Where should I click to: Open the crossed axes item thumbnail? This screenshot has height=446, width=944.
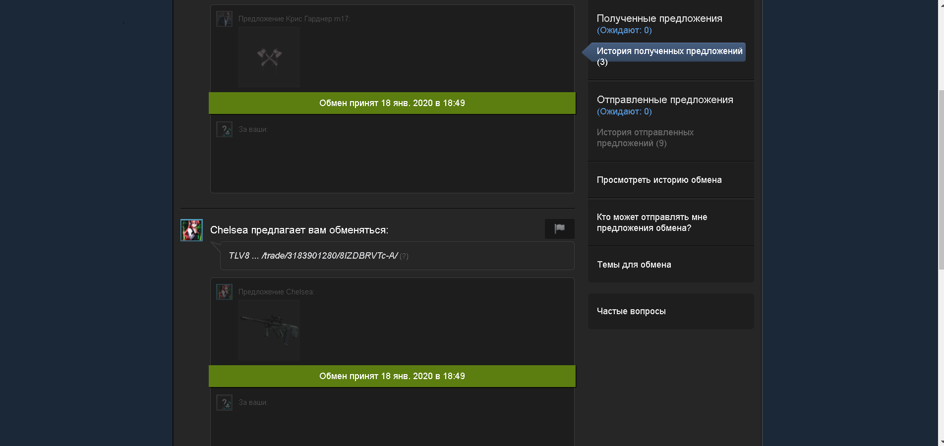click(x=269, y=57)
